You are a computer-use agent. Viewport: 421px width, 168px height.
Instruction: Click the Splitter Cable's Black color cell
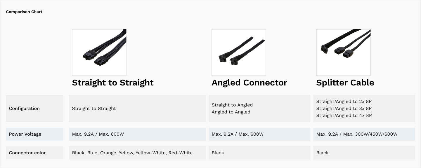point(323,153)
